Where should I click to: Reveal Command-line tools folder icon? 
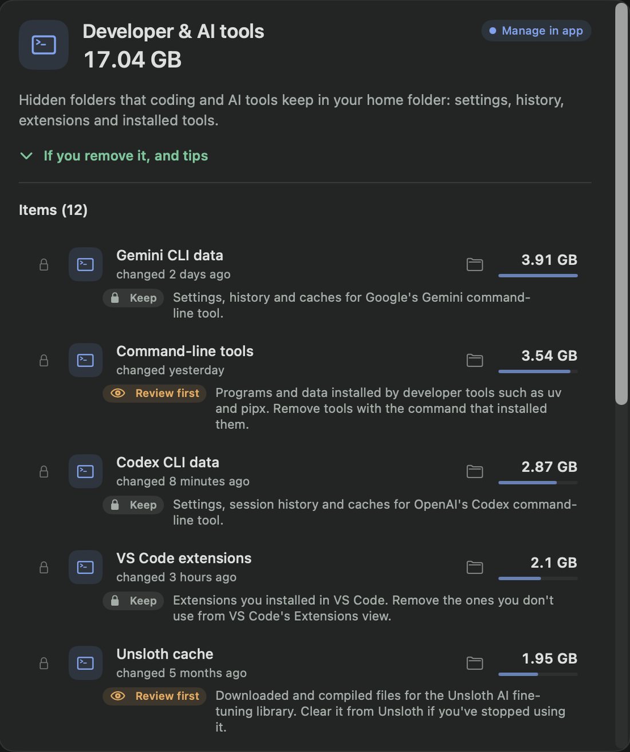(x=475, y=360)
